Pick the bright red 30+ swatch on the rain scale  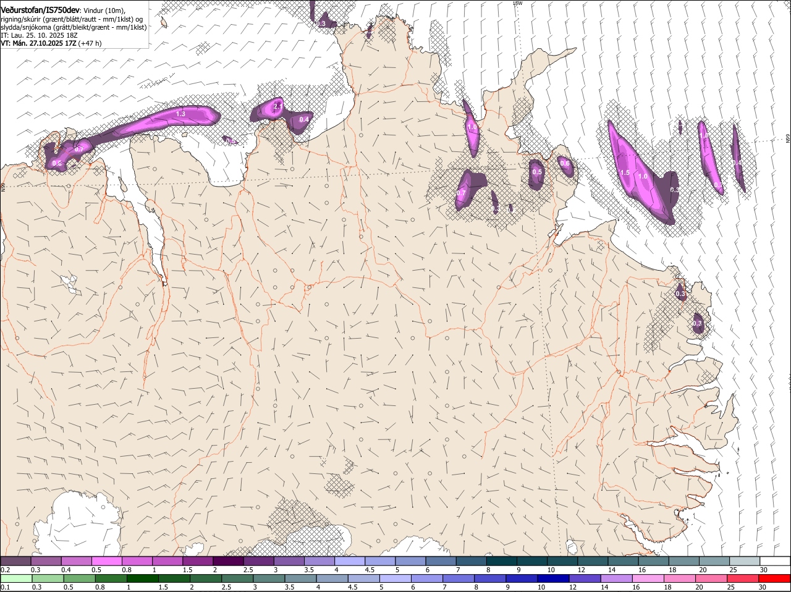click(775, 578)
